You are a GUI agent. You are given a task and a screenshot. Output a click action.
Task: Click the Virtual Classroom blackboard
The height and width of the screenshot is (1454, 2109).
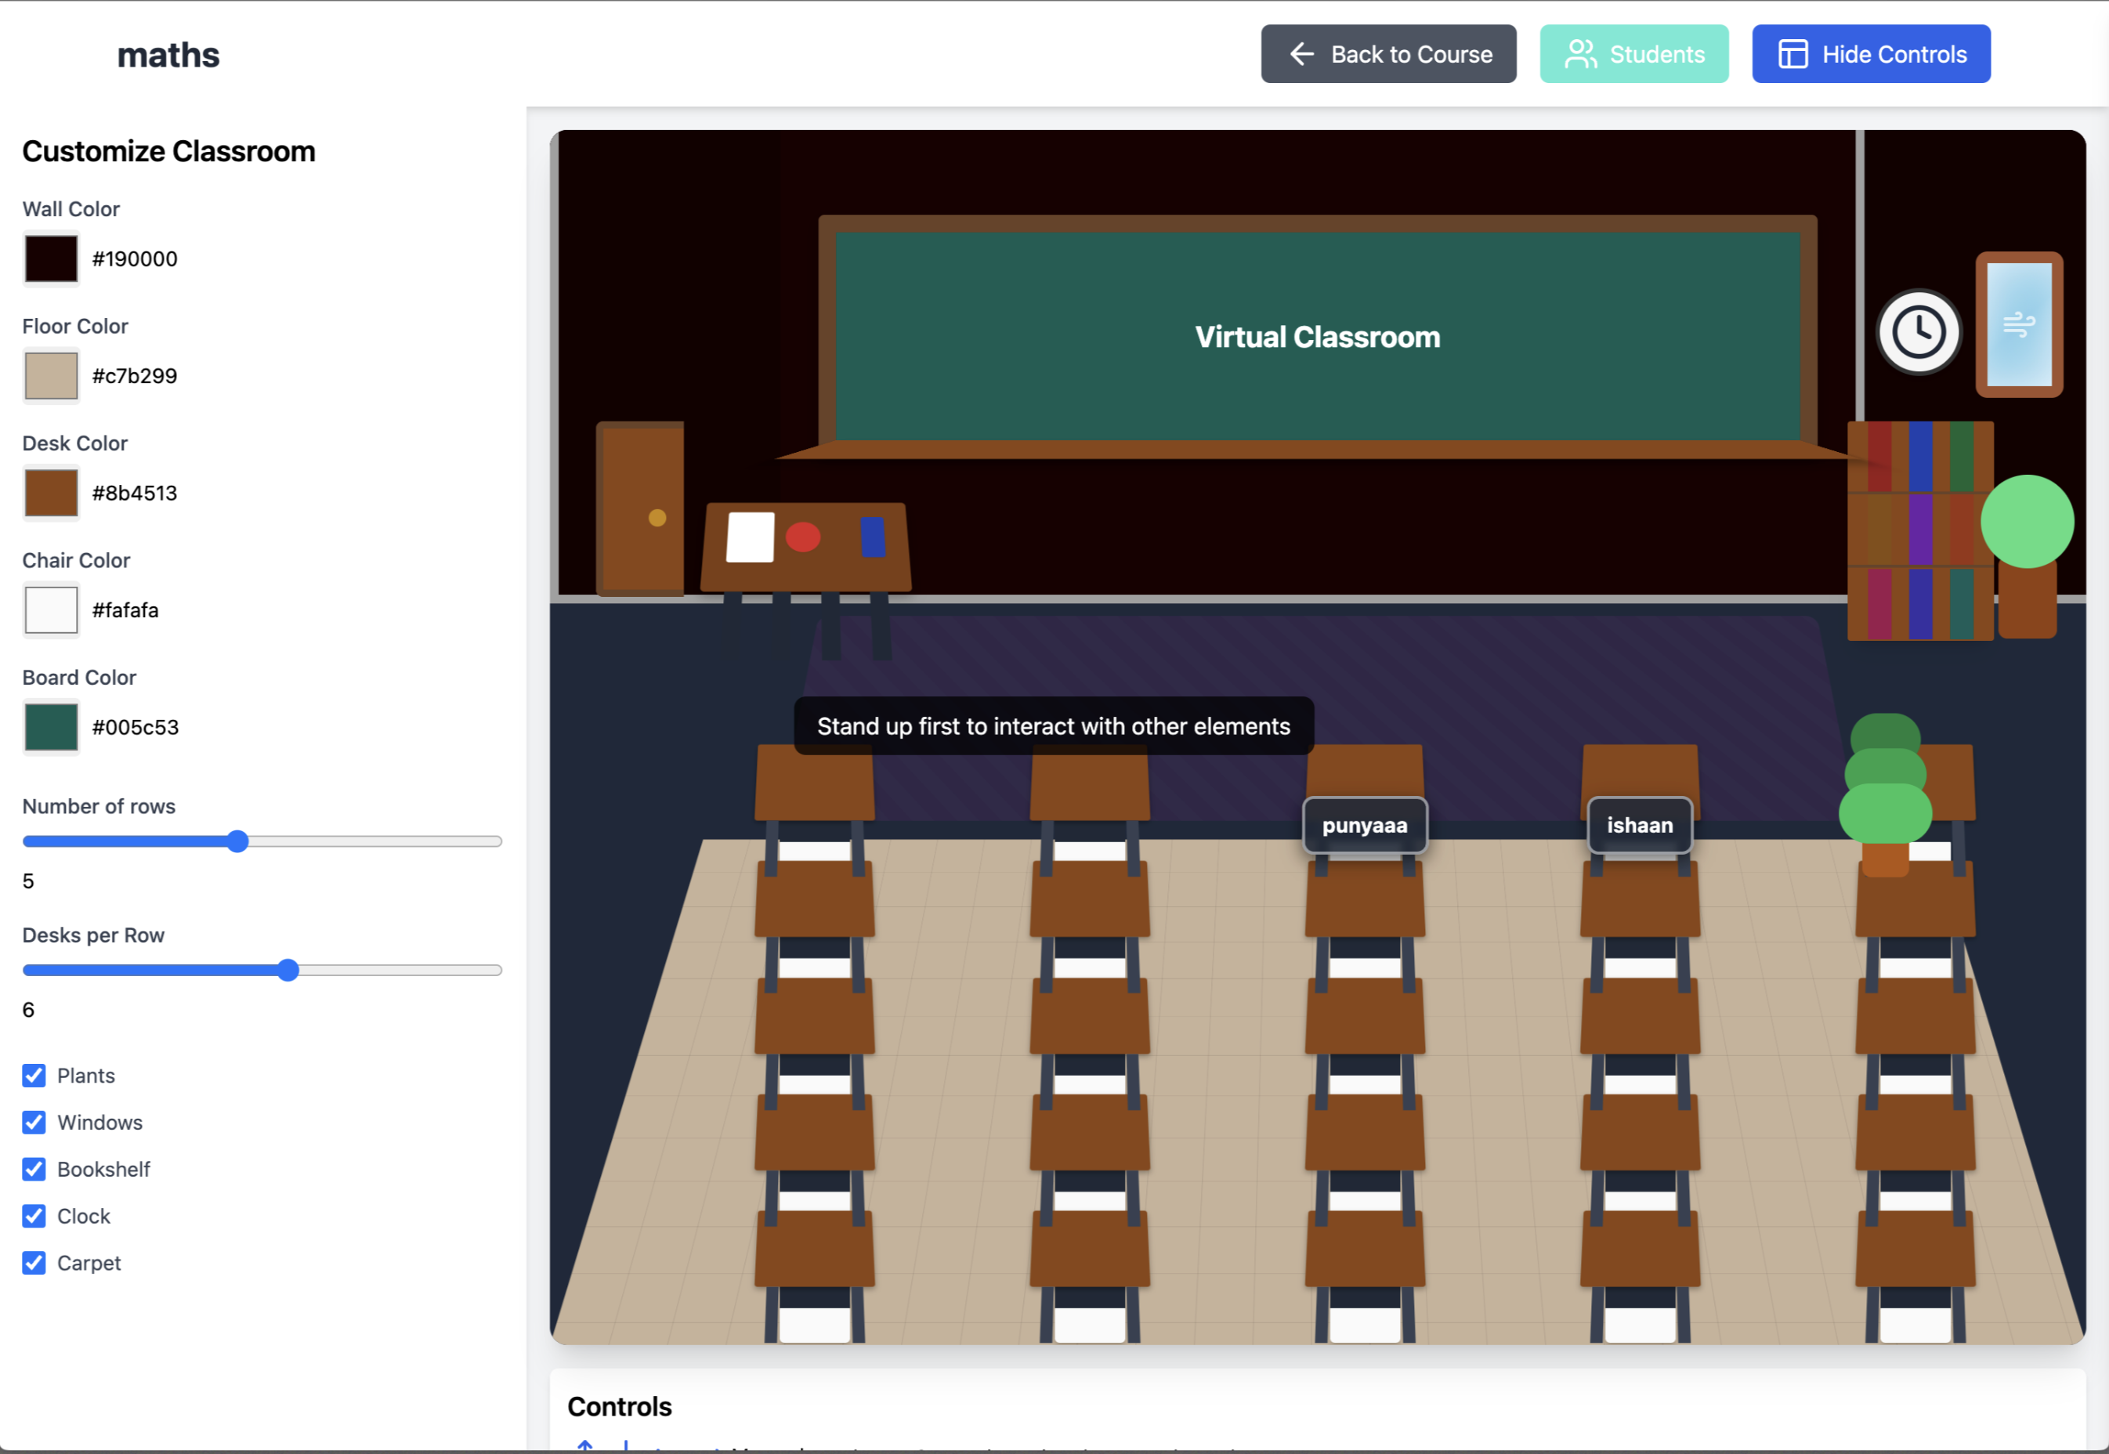pyautogui.click(x=1317, y=336)
